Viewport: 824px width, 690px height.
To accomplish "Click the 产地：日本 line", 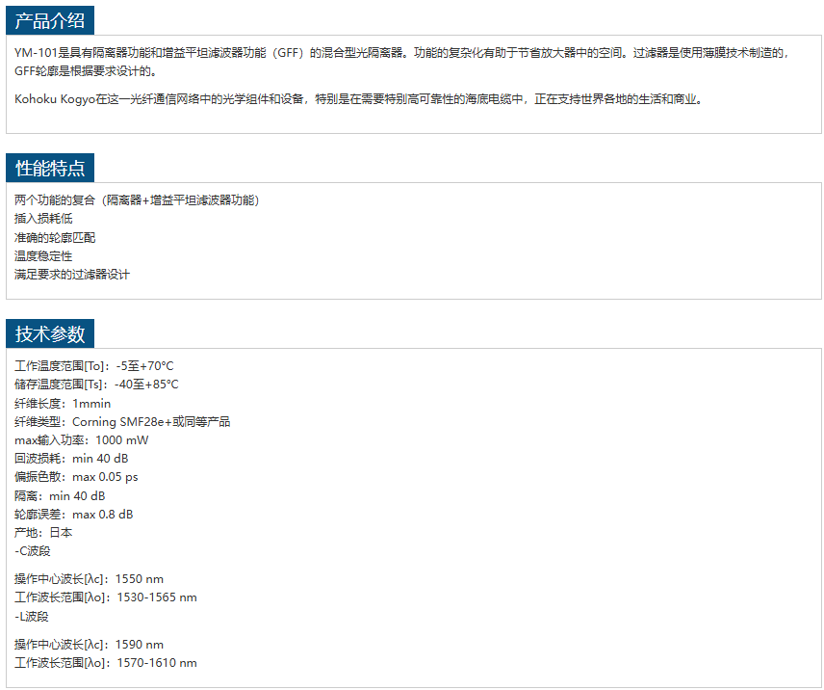I will point(43,532).
